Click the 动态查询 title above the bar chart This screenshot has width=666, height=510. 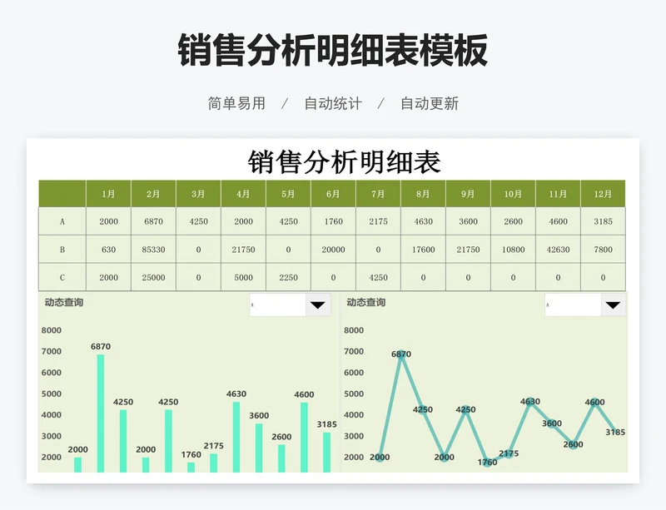click(x=64, y=302)
